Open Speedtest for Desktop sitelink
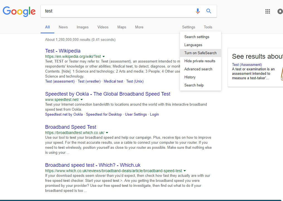Viewport: 283px width, 201px height. (104, 115)
